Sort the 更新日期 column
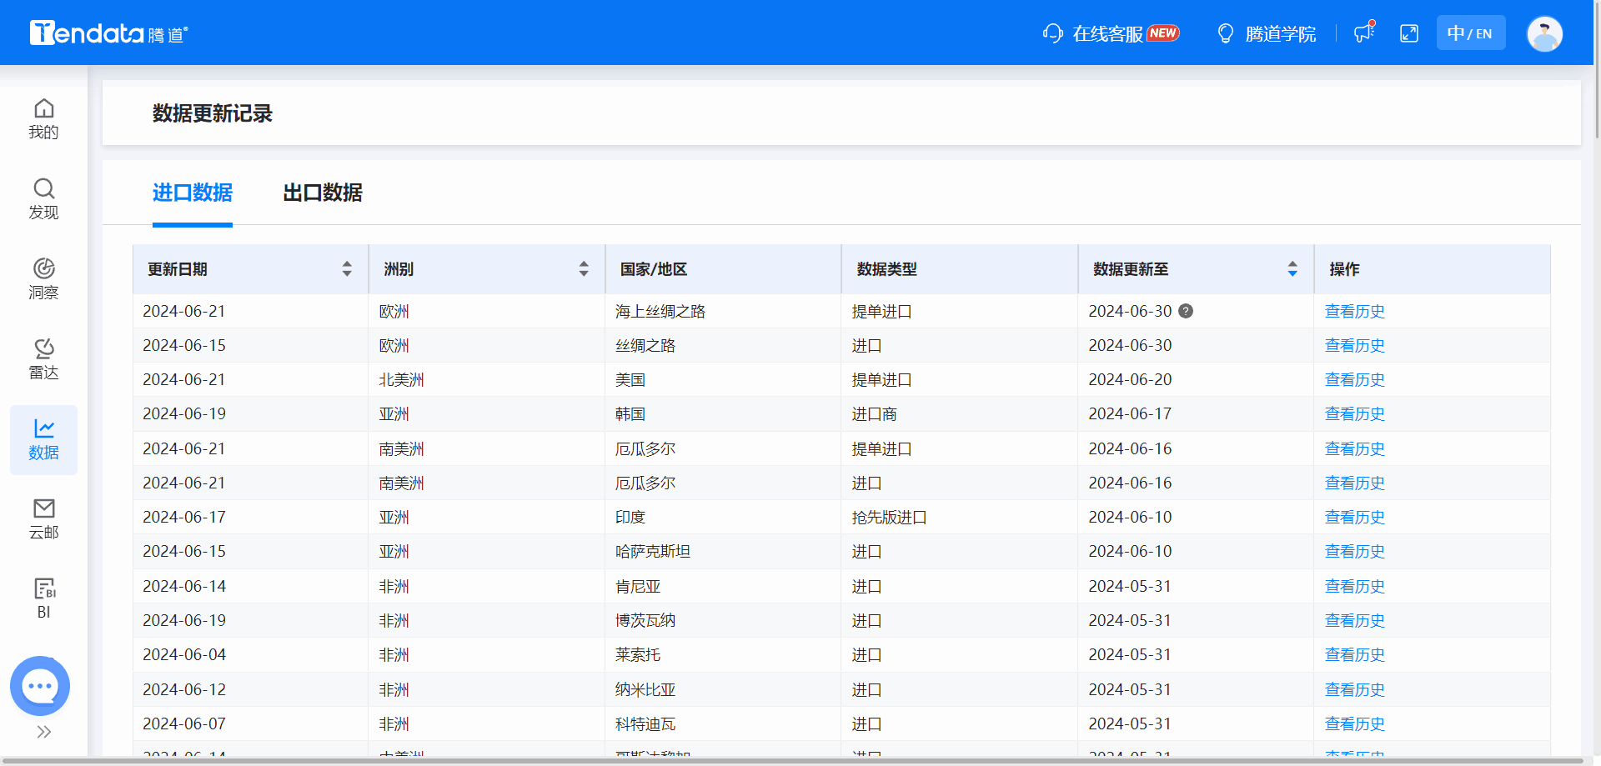Screen dimensions: 1601x766 tap(347, 268)
